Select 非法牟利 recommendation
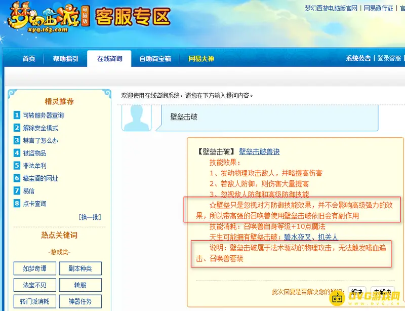 click(34, 166)
